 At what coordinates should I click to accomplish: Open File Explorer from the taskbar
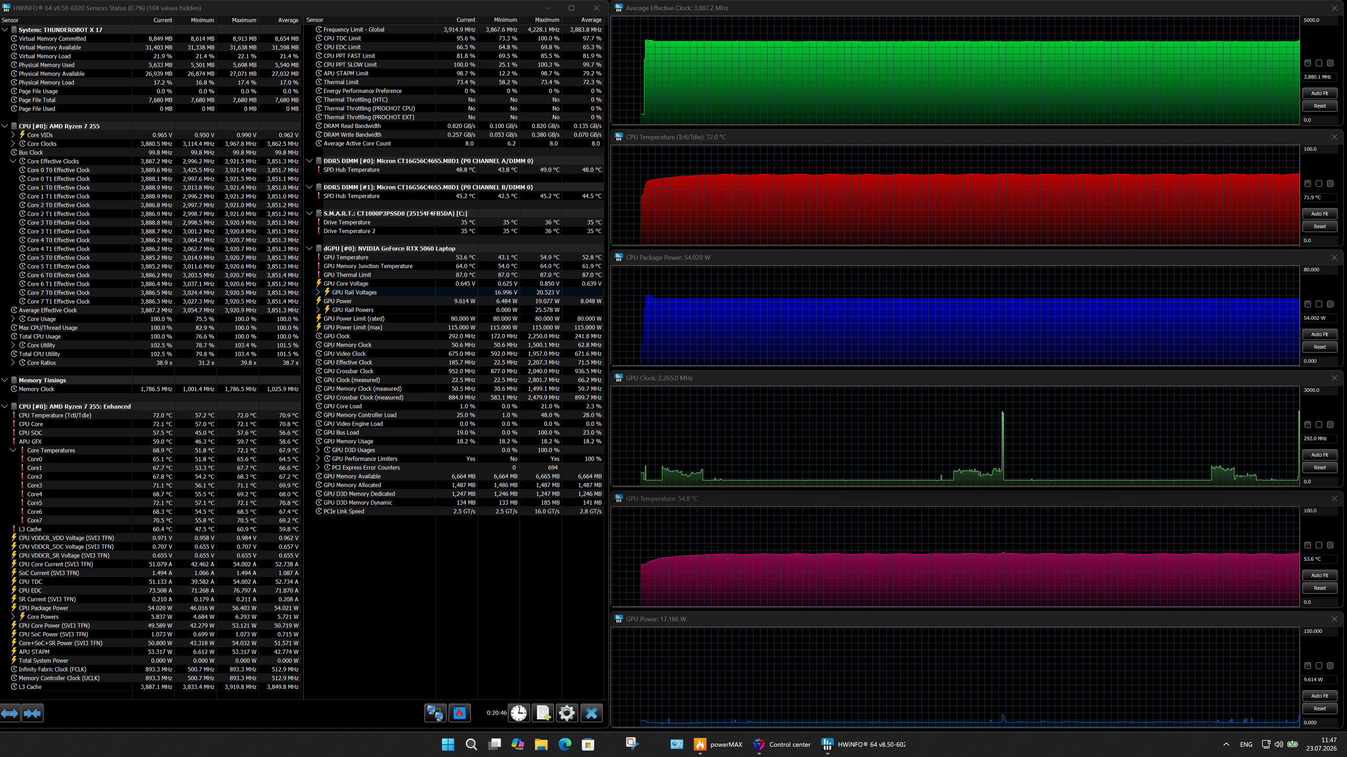point(541,744)
